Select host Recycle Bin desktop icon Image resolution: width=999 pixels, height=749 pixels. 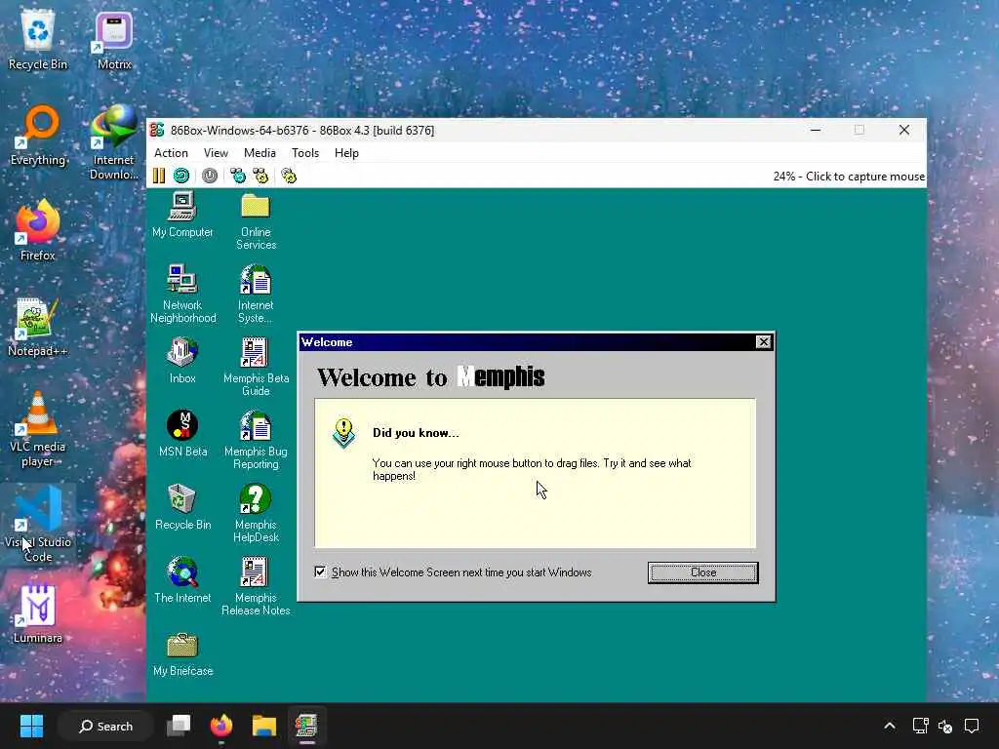(38, 39)
